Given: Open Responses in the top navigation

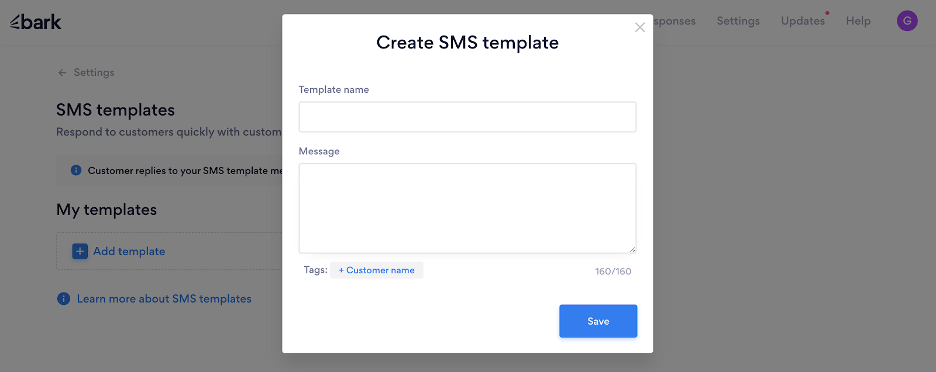Looking at the screenshot, I should click(675, 21).
